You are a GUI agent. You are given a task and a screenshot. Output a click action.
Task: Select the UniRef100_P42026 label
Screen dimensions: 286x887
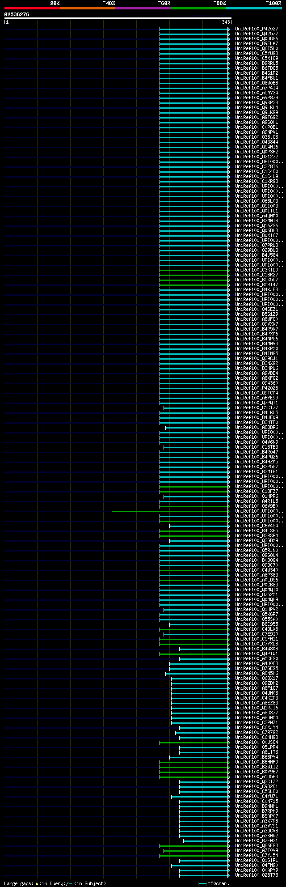(x=257, y=388)
